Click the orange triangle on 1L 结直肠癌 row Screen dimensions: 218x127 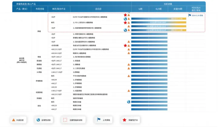coord(129,91)
